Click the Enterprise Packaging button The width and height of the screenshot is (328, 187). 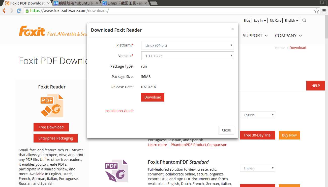pyautogui.click(x=55, y=138)
